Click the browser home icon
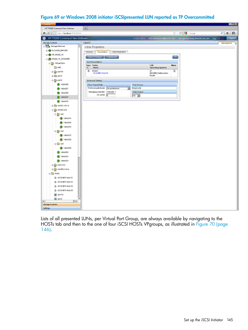This screenshot has width=248, height=330. tap(227, 33)
